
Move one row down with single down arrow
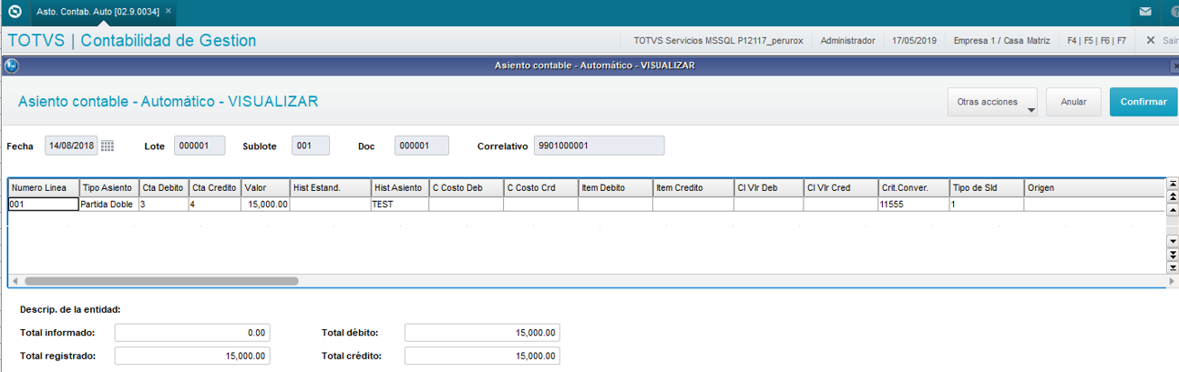(x=1173, y=241)
